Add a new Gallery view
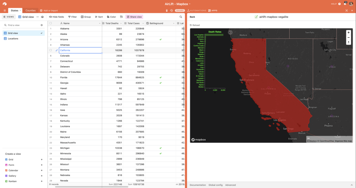356x188 pixels. (41, 176)
